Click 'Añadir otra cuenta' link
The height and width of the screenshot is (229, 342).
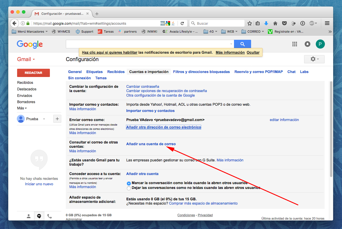coord(142,174)
